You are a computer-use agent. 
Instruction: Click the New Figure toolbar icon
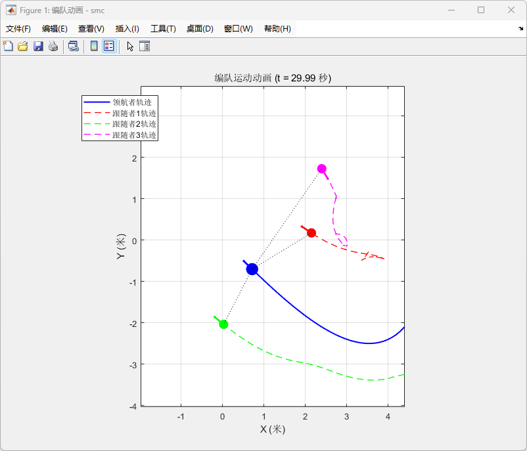pyautogui.click(x=8, y=46)
